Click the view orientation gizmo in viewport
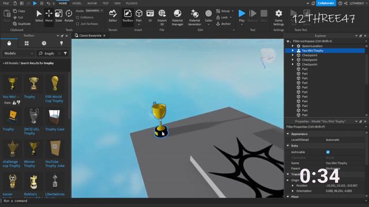 (268, 57)
